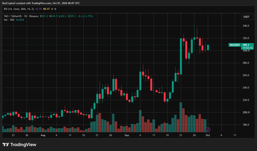Click the TradingView logo

tap(19, 145)
